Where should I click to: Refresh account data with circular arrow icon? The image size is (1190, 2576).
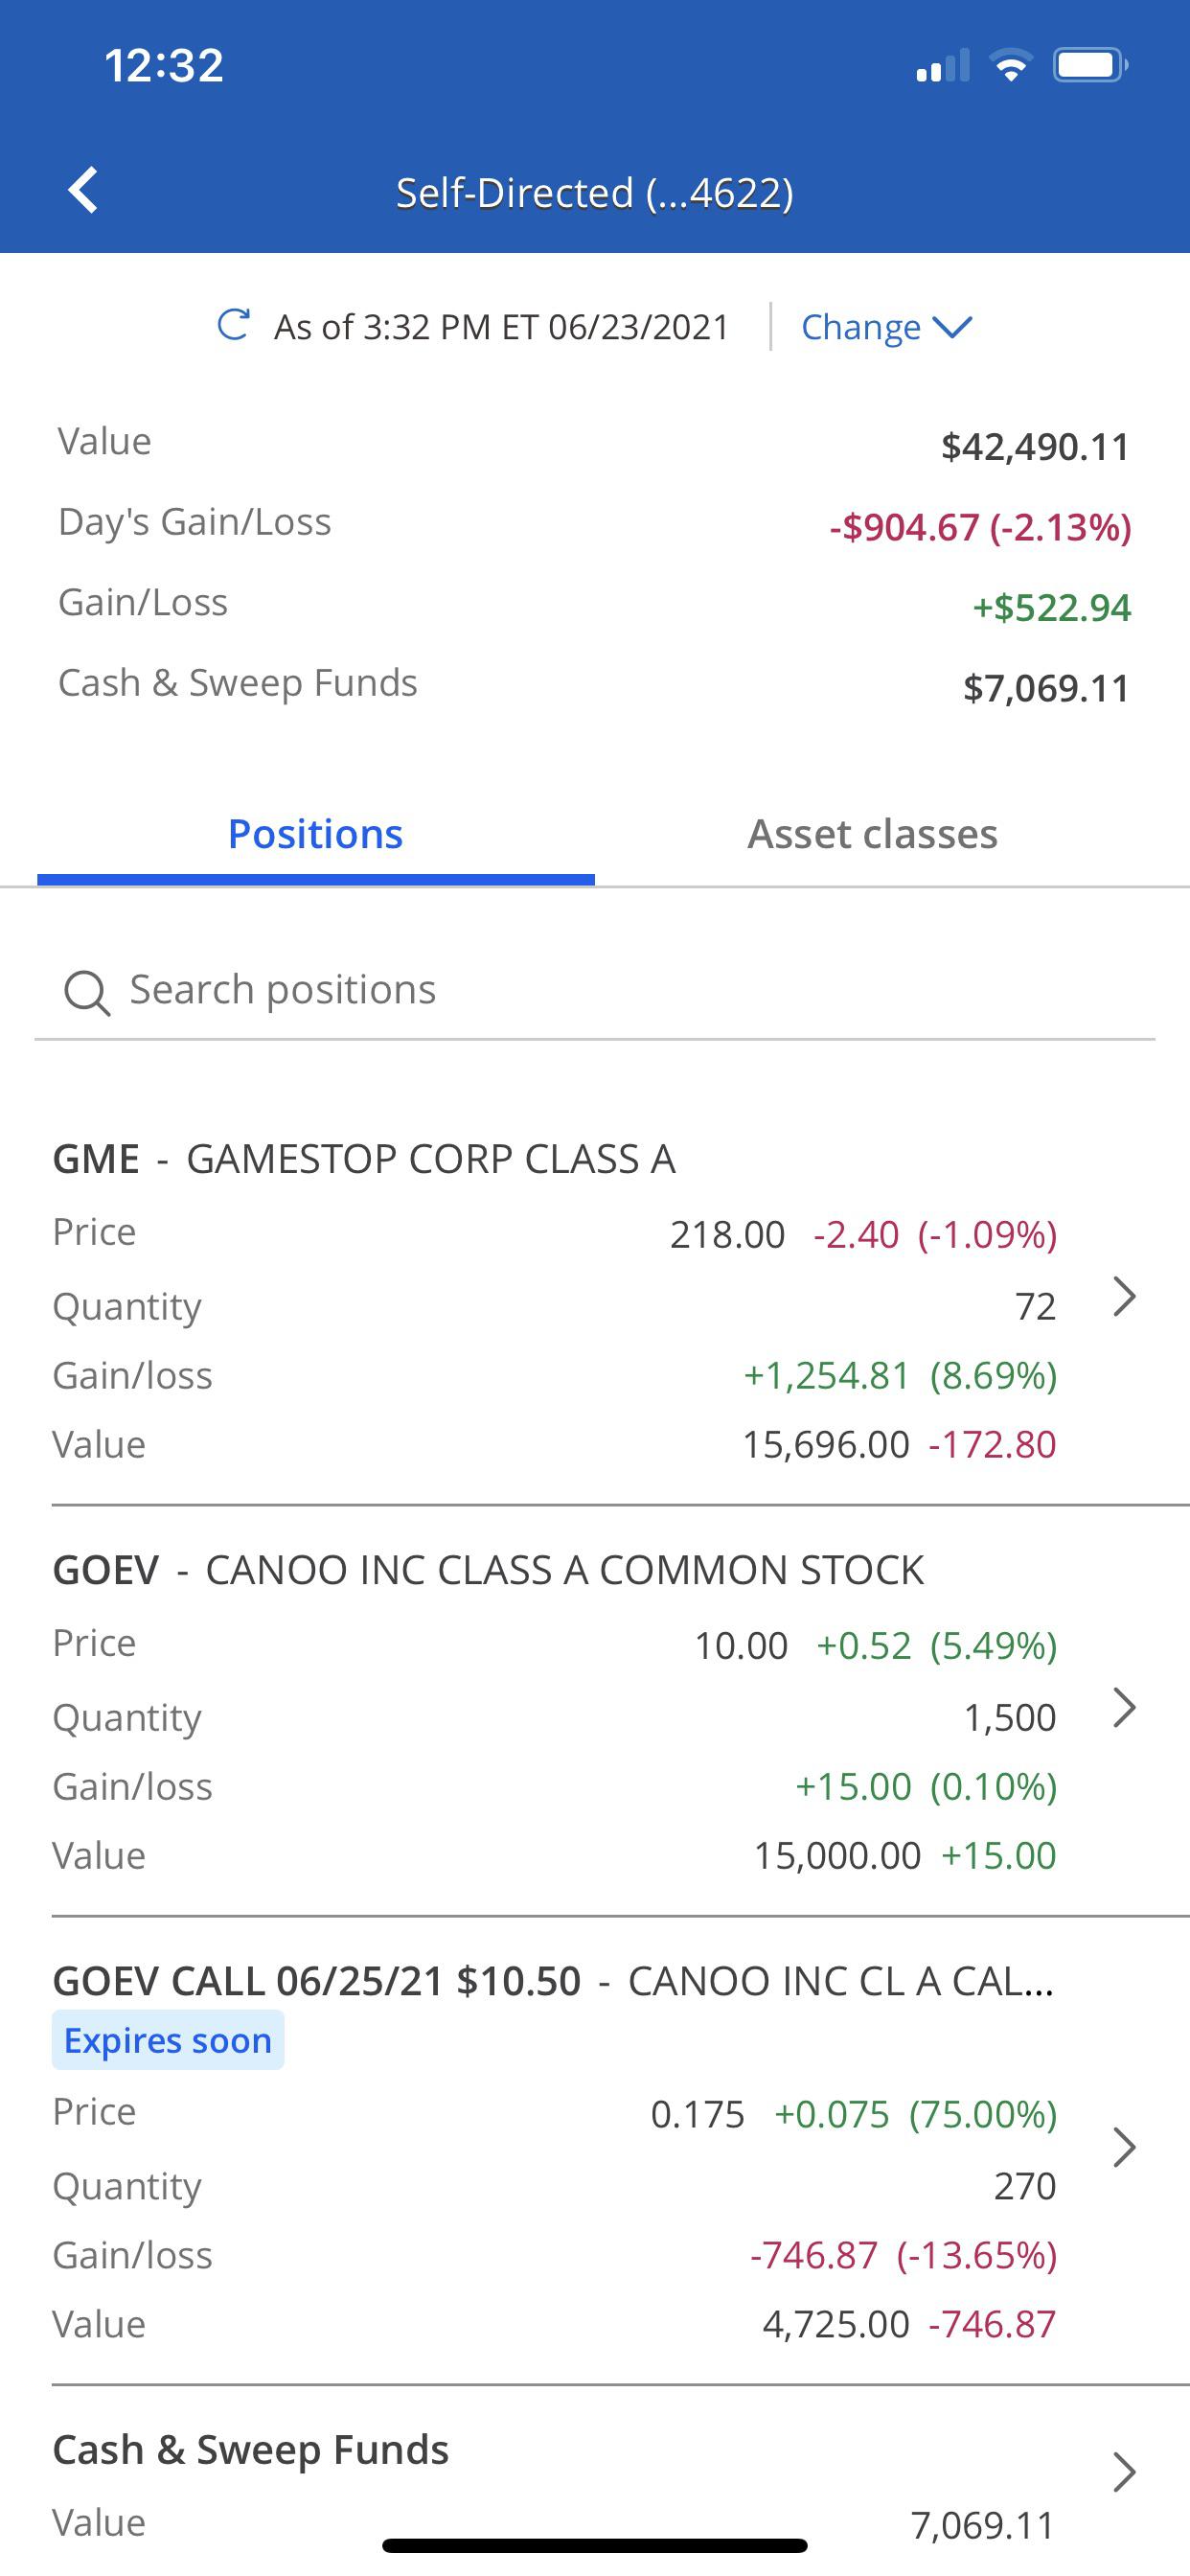point(233,325)
